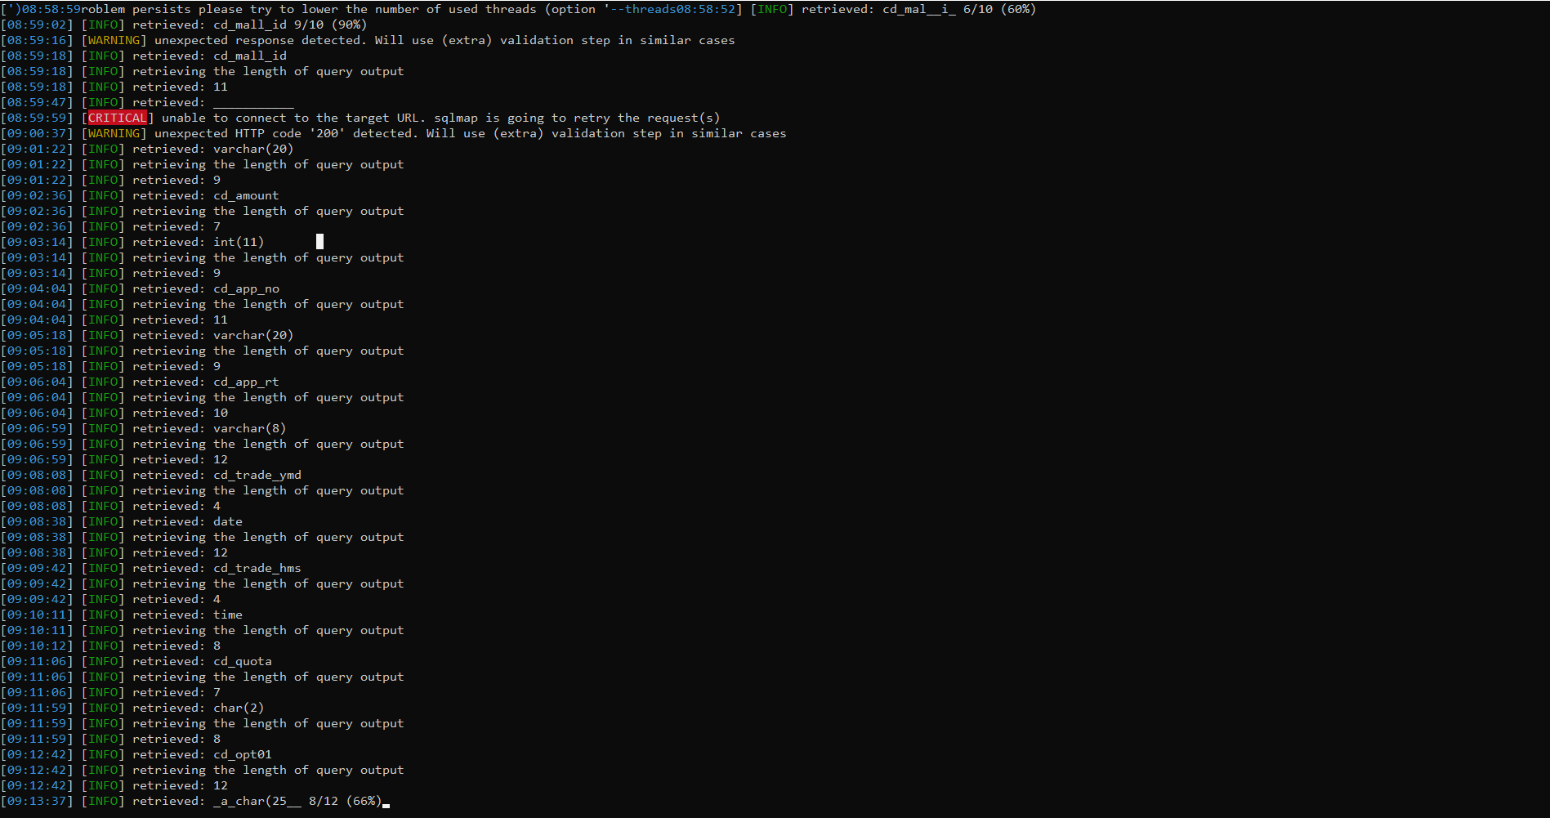Click the 'varchar(20)' text at 09:05:18

click(253, 335)
